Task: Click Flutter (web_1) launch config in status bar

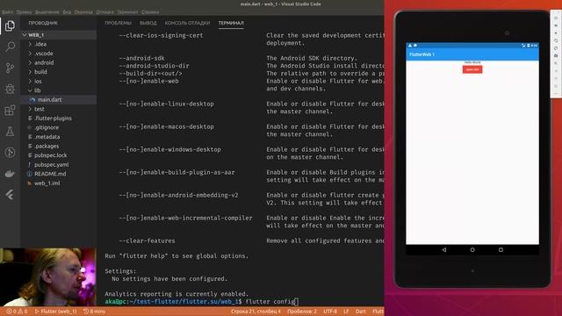Action: coord(55,312)
